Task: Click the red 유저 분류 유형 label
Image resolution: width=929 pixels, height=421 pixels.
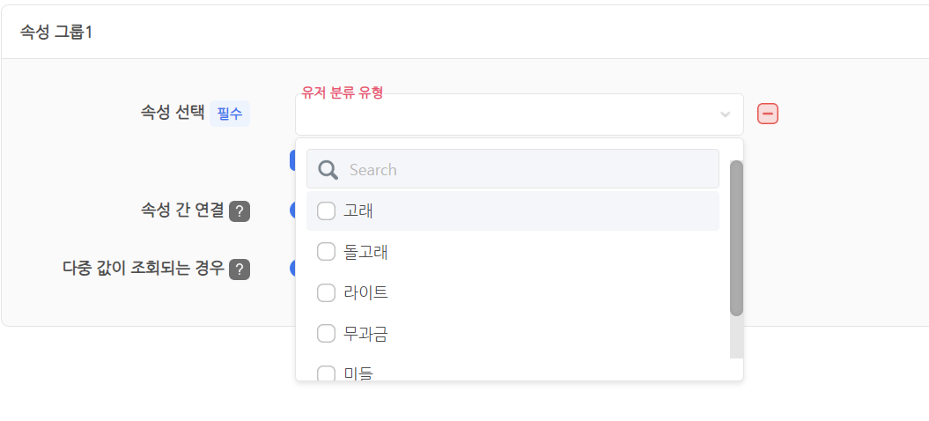Action: click(x=343, y=92)
